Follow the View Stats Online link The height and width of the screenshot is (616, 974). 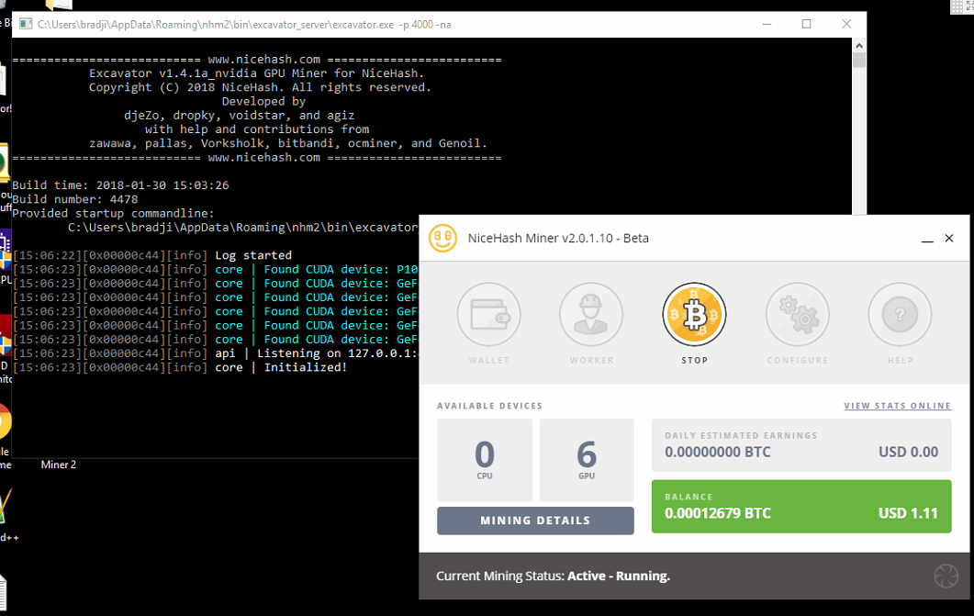(897, 406)
